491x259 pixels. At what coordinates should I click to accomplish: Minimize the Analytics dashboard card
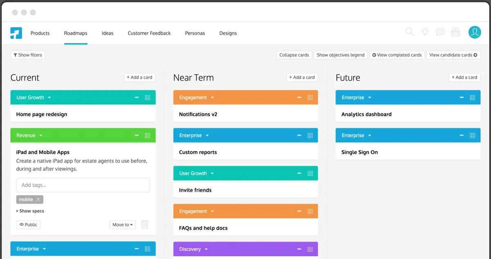[462, 98]
